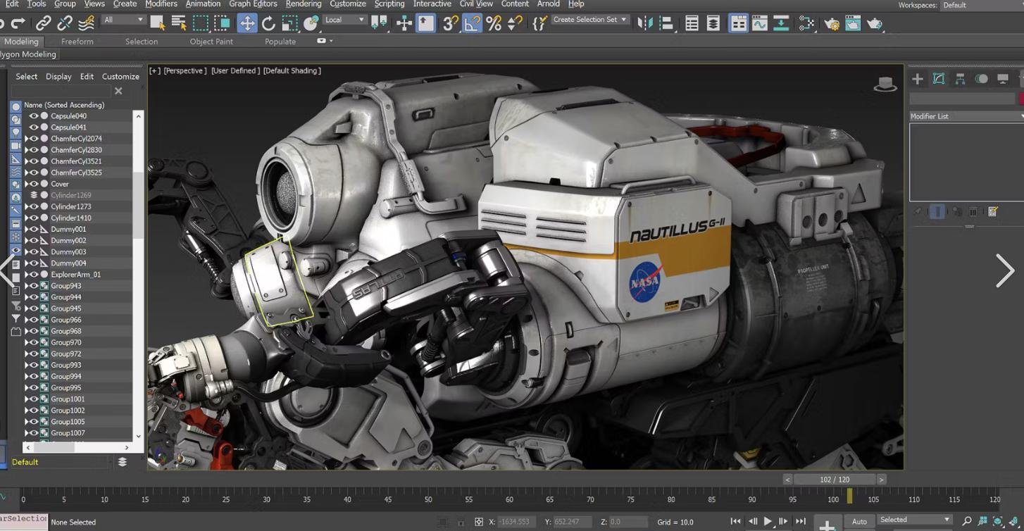Open the Create Selection Set dropdown
The height and width of the screenshot is (531, 1024).
pyautogui.click(x=589, y=20)
